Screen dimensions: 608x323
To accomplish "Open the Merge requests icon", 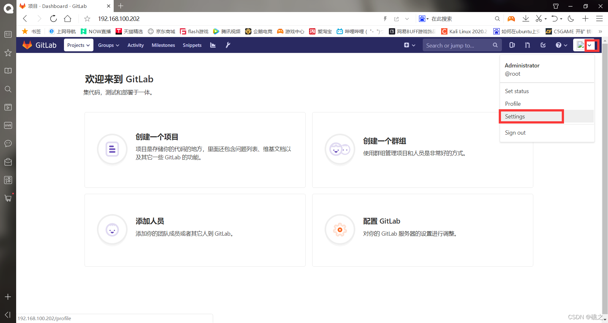I will [528, 45].
